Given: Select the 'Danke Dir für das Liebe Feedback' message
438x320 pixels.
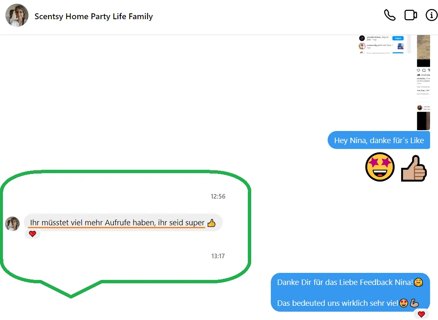Looking at the screenshot, I should 350,292.
